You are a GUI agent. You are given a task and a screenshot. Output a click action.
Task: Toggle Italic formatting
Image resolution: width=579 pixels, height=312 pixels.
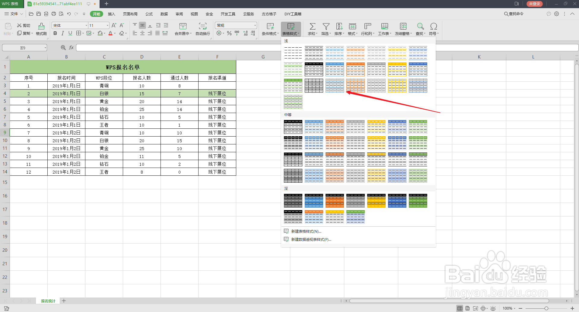click(63, 33)
